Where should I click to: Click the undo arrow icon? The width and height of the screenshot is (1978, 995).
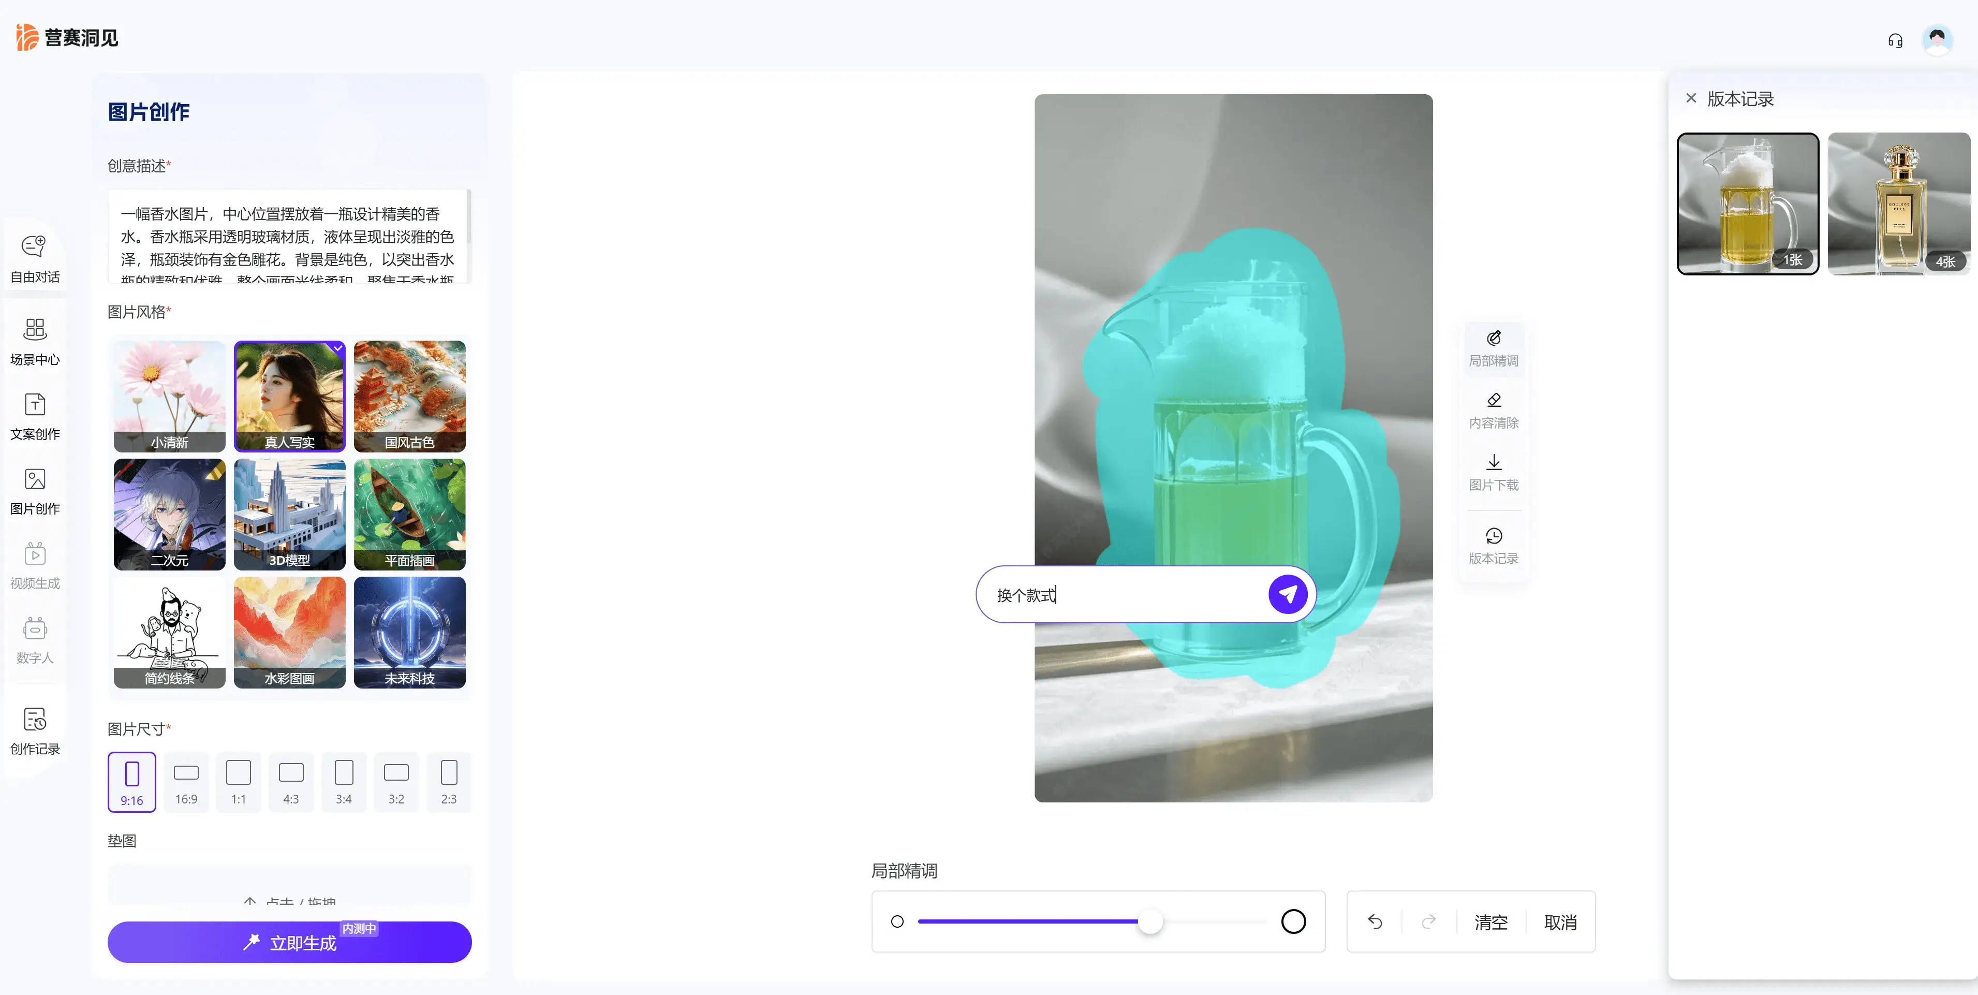[x=1375, y=921]
